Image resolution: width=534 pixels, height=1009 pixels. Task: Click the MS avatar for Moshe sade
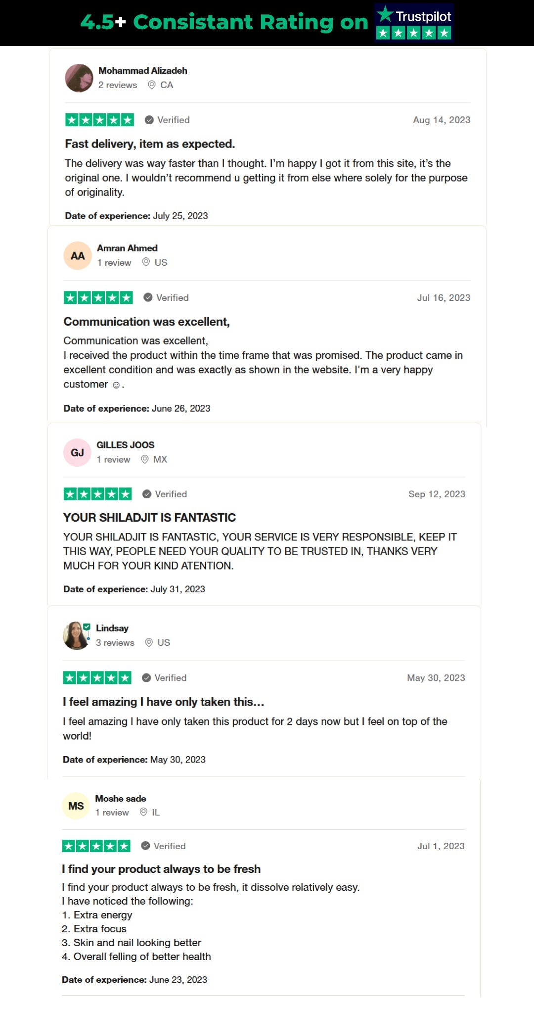point(76,806)
